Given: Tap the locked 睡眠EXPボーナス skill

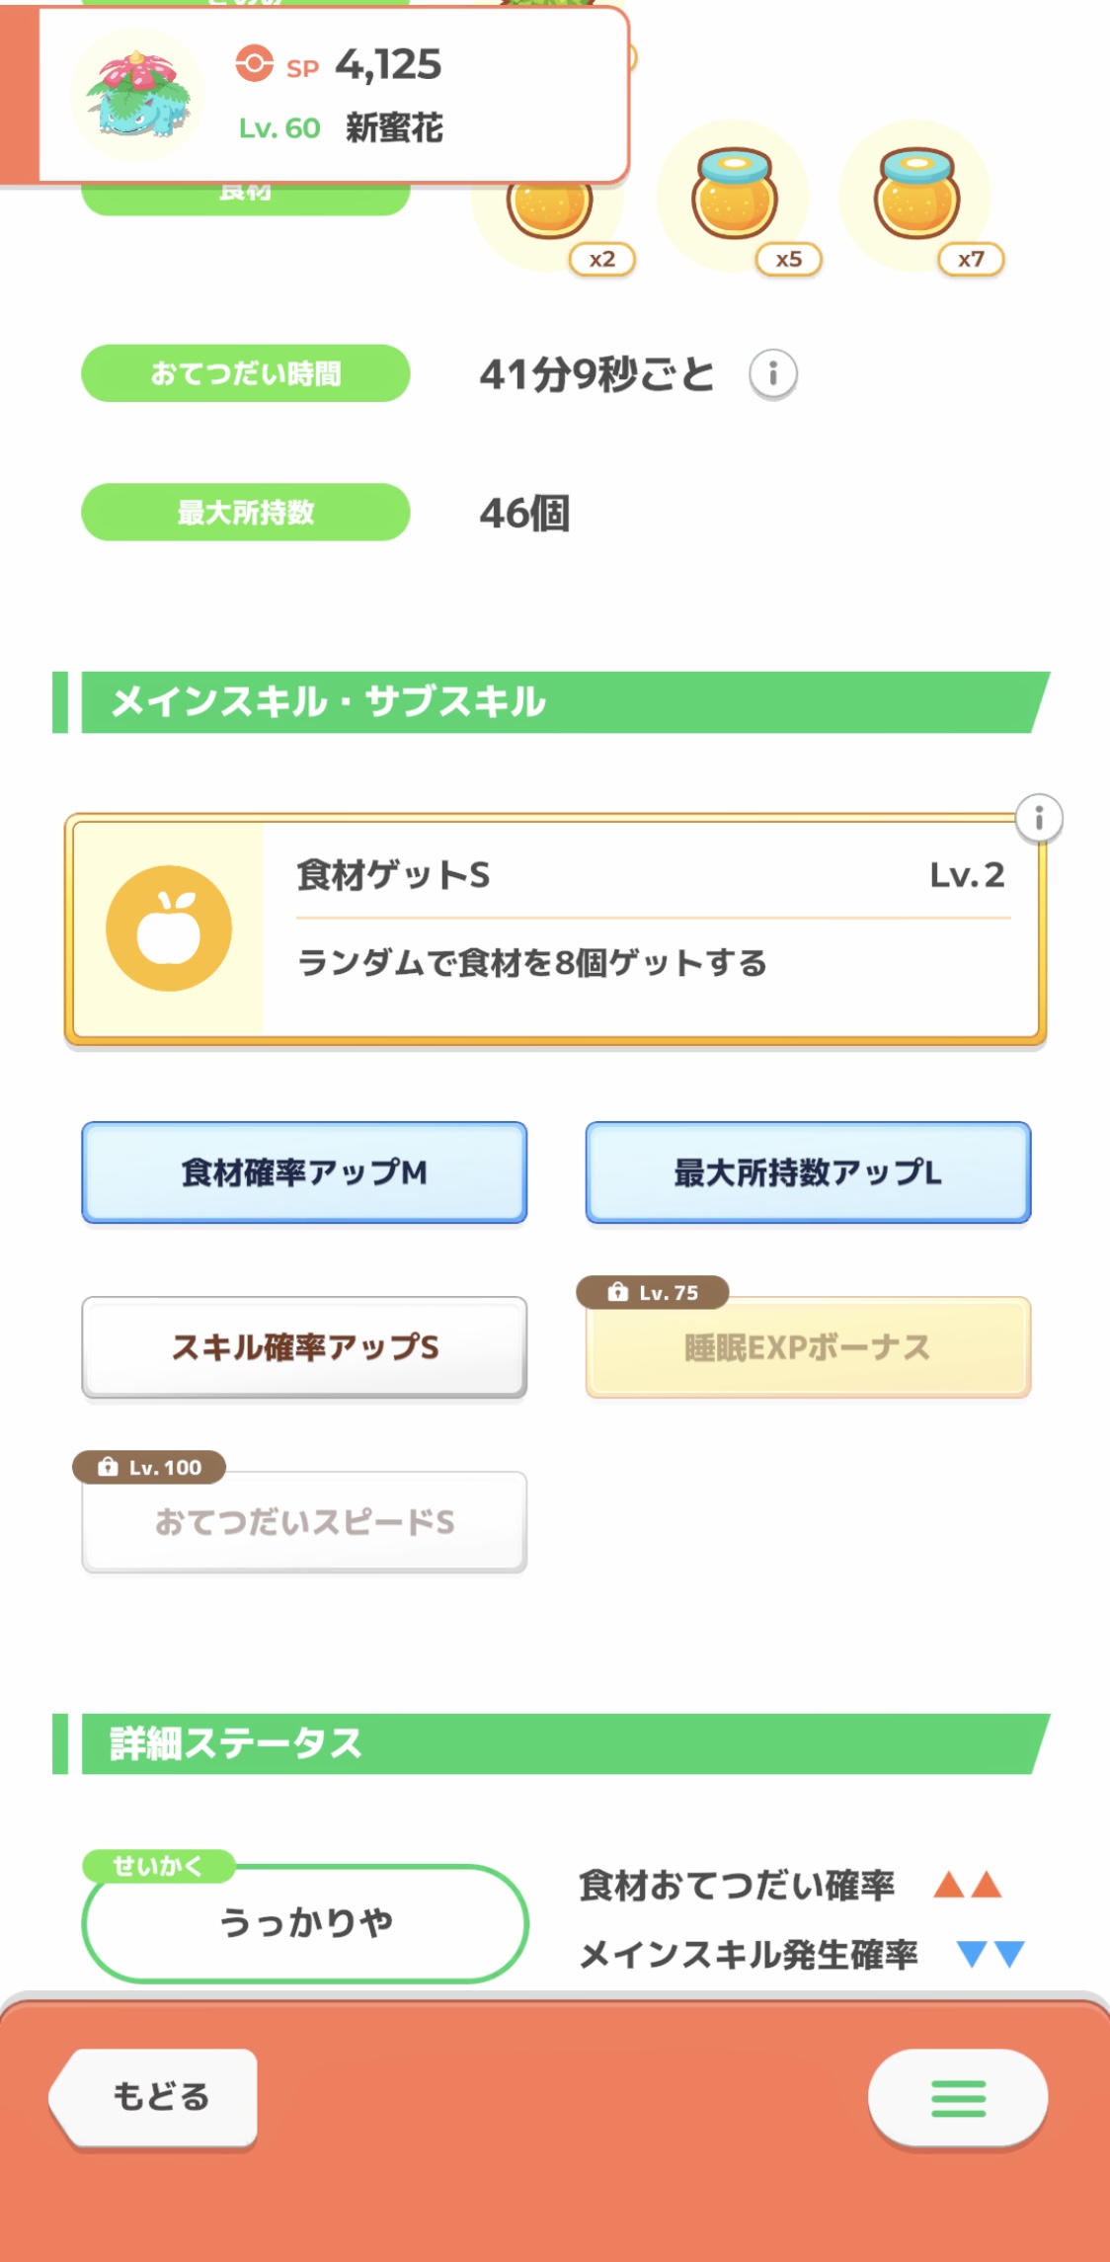Looking at the screenshot, I should (x=808, y=1347).
